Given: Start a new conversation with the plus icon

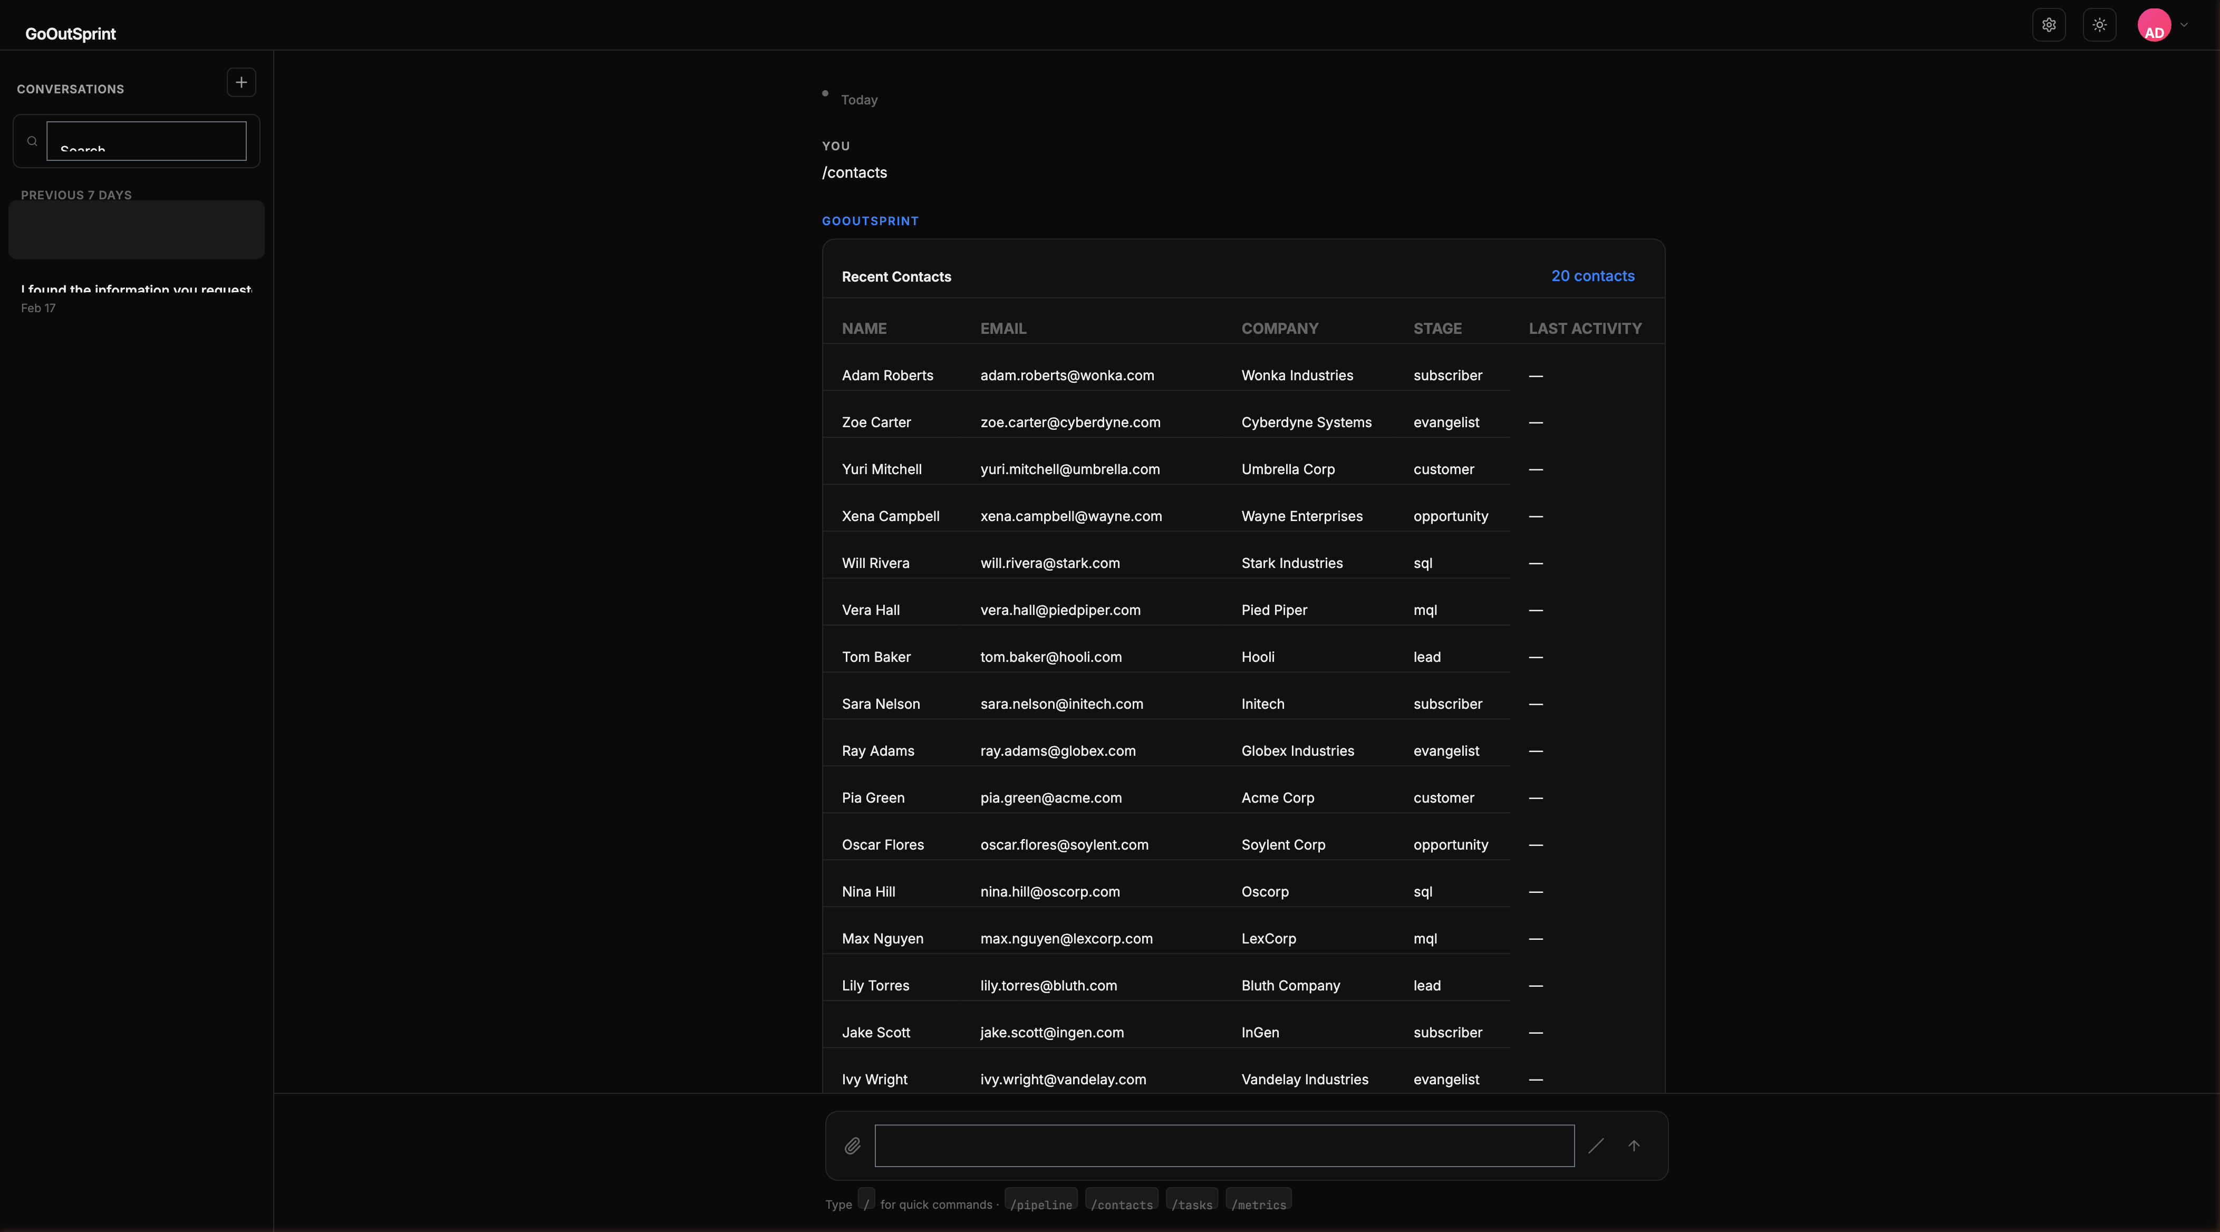Looking at the screenshot, I should point(242,83).
